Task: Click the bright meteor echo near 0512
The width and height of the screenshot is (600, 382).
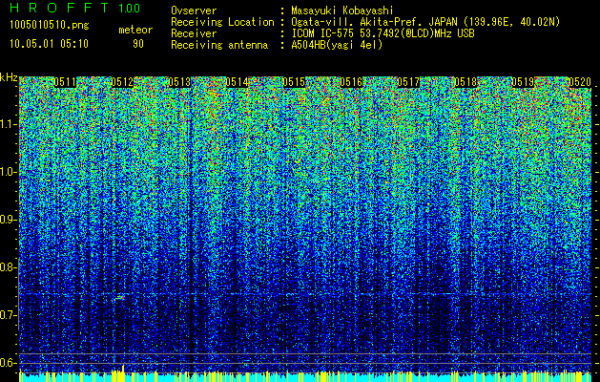Action: (120, 297)
